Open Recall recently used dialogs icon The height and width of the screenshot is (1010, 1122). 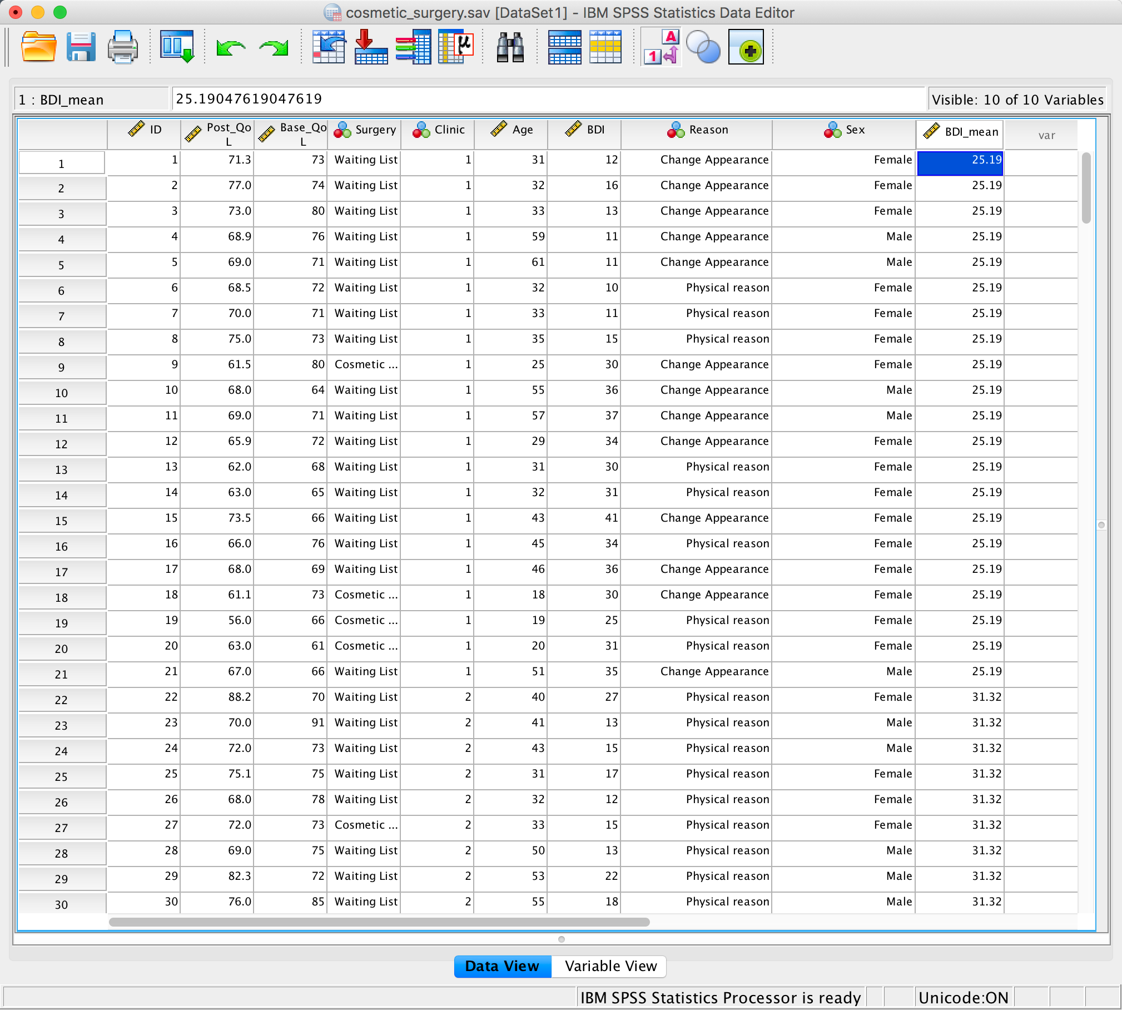click(177, 47)
